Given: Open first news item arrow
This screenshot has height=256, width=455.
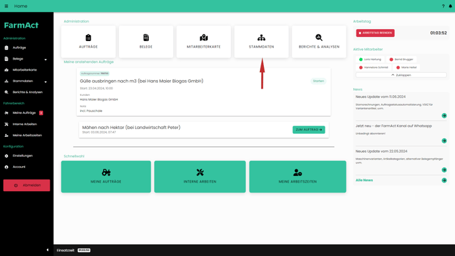Looking at the screenshot, I should point(444,116).
